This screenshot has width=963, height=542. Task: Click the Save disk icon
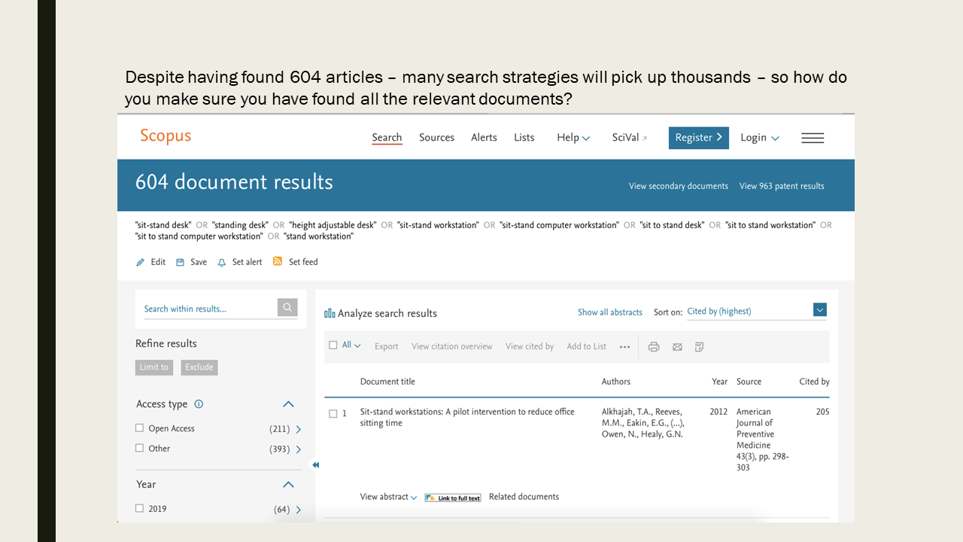coord(181,262)
